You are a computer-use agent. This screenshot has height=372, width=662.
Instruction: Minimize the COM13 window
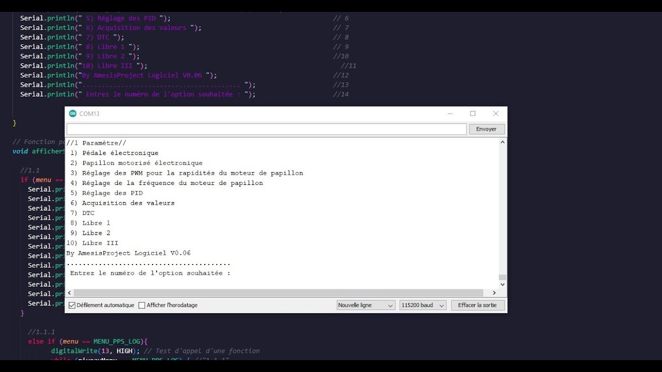pos(450,114)
